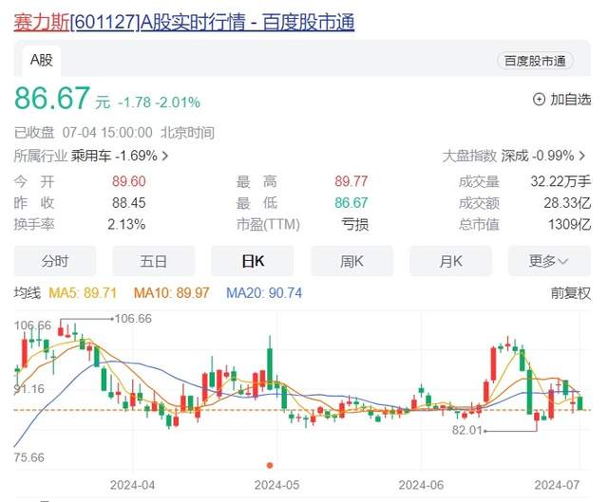Expand the chevron after 深成 -0.99%

582,156
